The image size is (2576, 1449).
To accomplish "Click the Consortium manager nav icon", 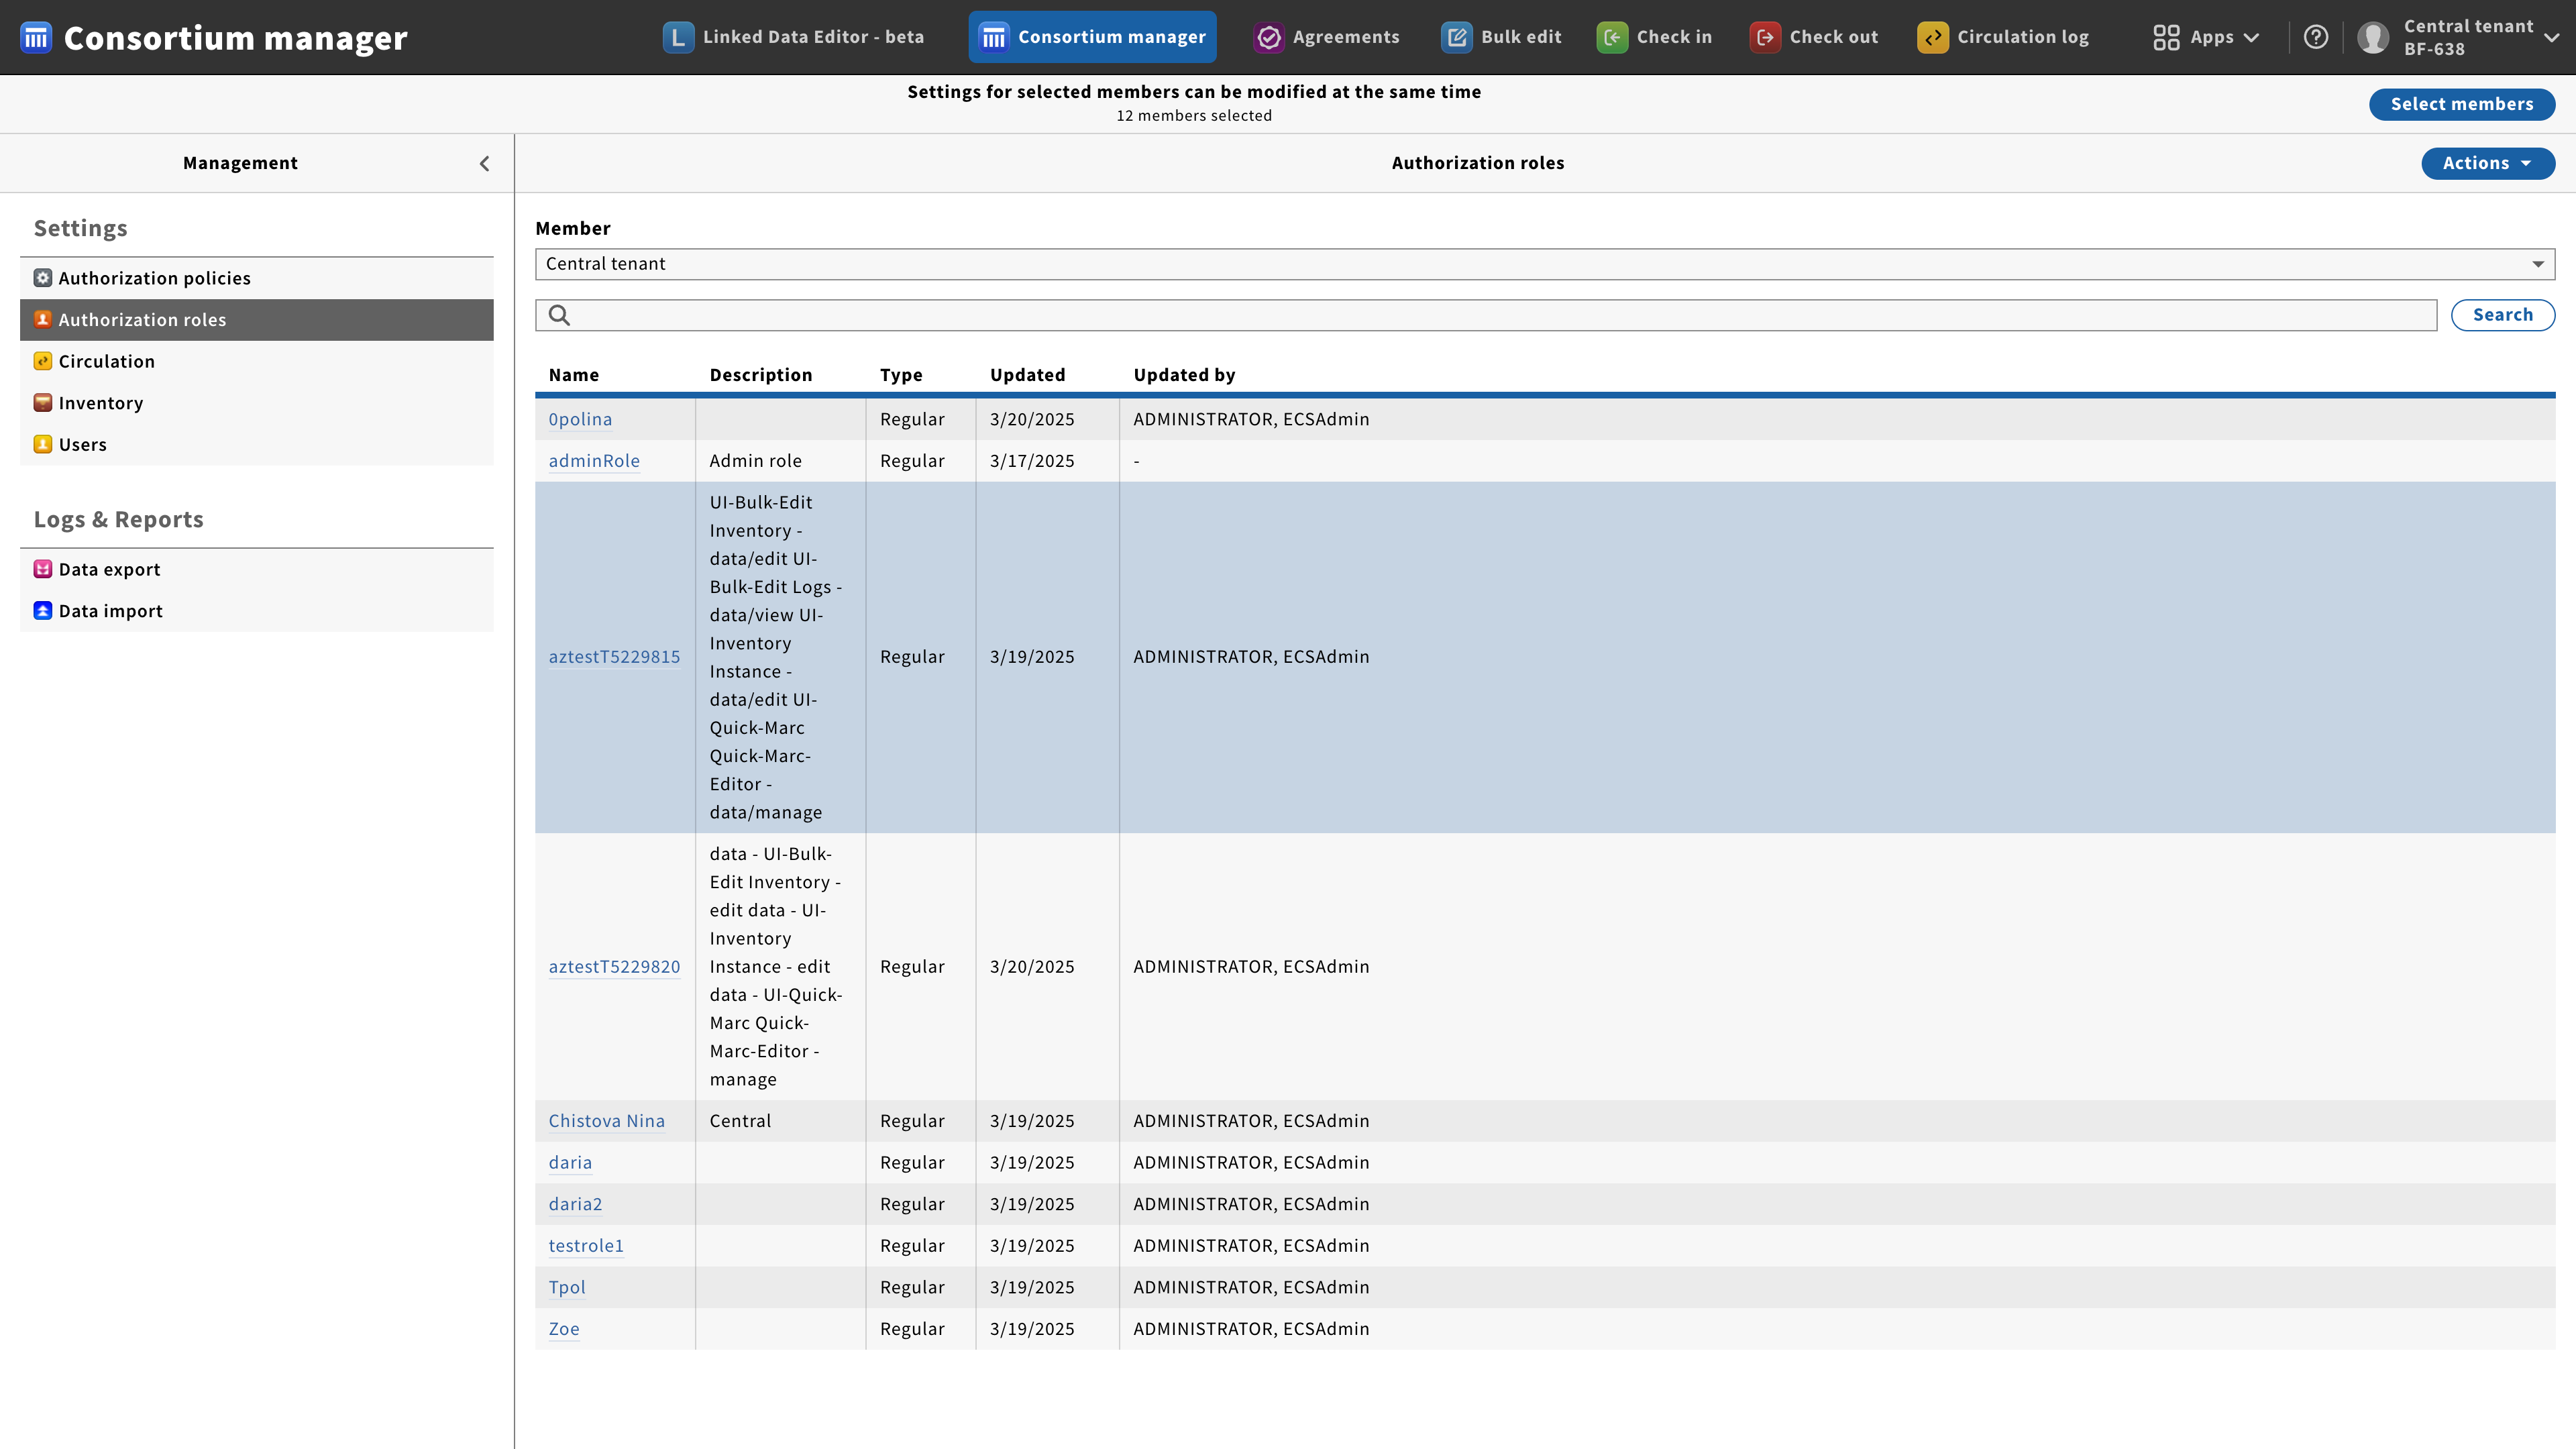I will tap(993, 37).
